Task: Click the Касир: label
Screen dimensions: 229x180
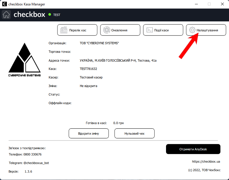Action: [54, 77]
